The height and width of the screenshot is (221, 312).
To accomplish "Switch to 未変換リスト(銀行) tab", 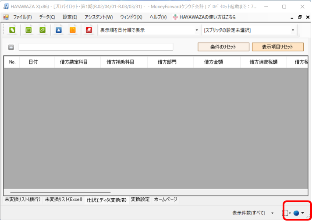I will point(22,199).
